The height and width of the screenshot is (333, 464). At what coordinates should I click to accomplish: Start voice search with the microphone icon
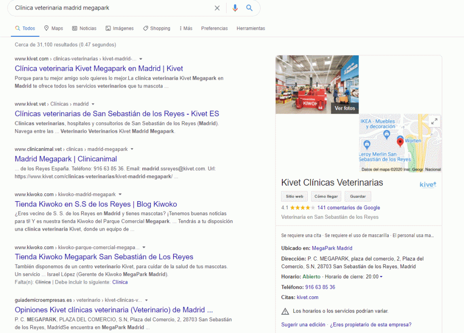point(235,8)
